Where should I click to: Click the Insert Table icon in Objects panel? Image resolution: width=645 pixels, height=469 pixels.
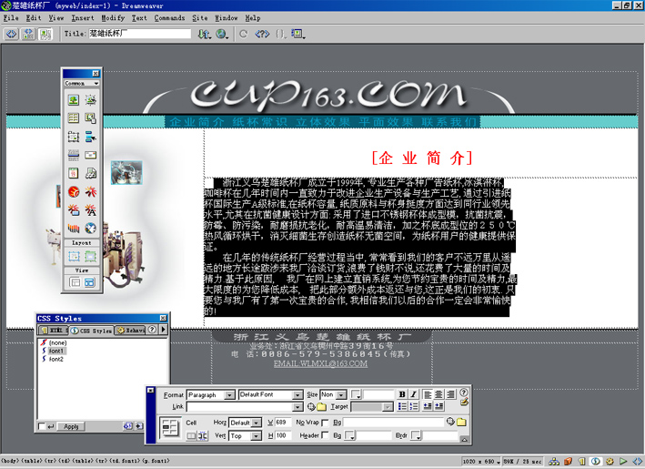coord(74,118)
